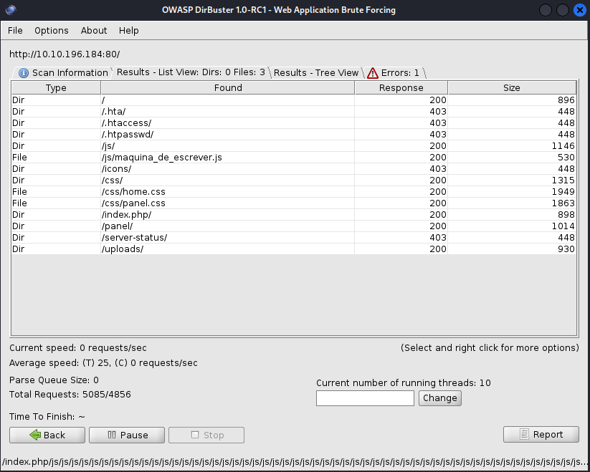Click the warning triangle icon on Errors tab

pos(372,73)
